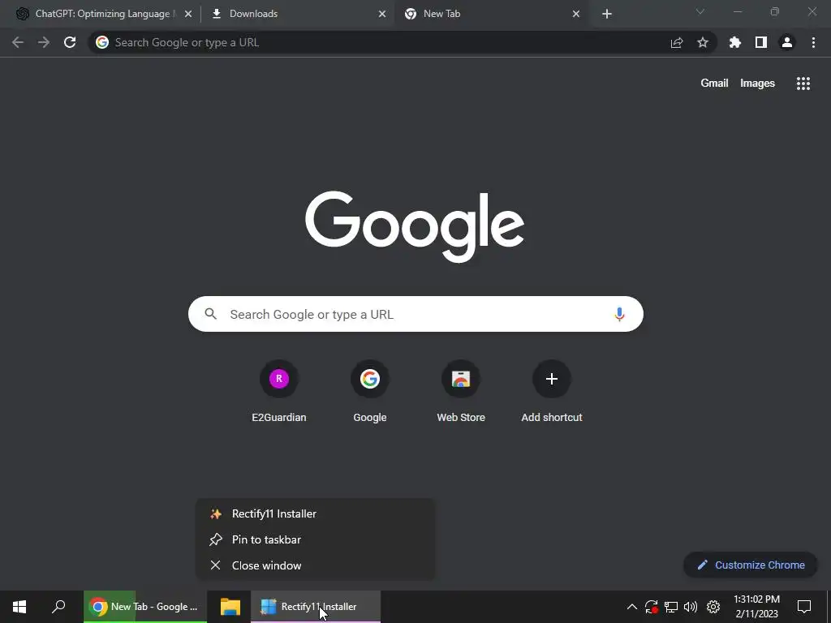The height and width of the screenshot is (623, 831).
Task: Select the New Tab tab
Action: tap(492, 14)
